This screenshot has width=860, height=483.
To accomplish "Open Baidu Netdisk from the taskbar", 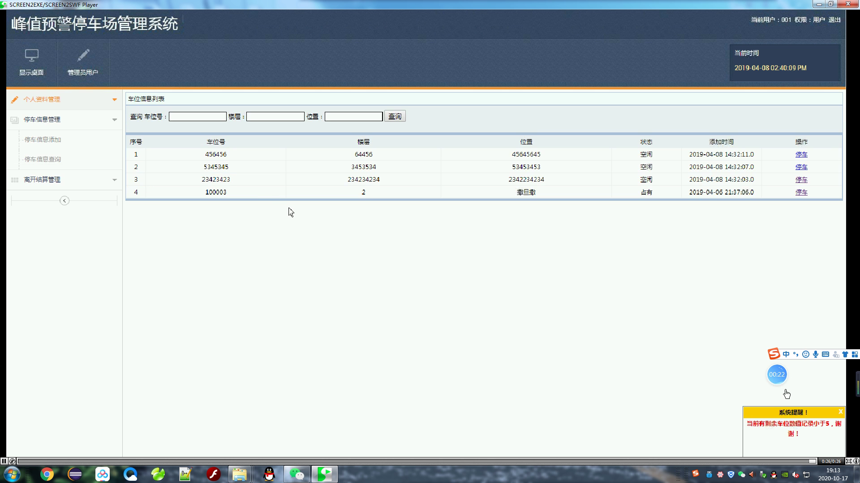I will coord(103,474).
